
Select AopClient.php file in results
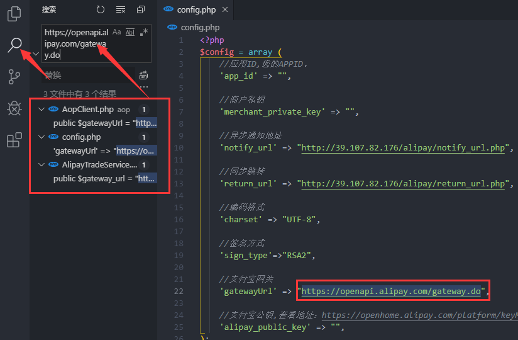click(x=87, y=109)
